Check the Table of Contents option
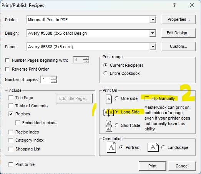Screen dimensions: 201x174 [11, 106]
